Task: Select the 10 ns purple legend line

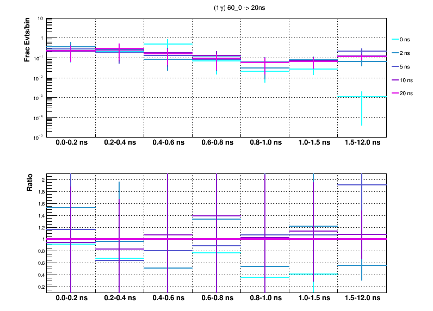Action: pos(395,80)
